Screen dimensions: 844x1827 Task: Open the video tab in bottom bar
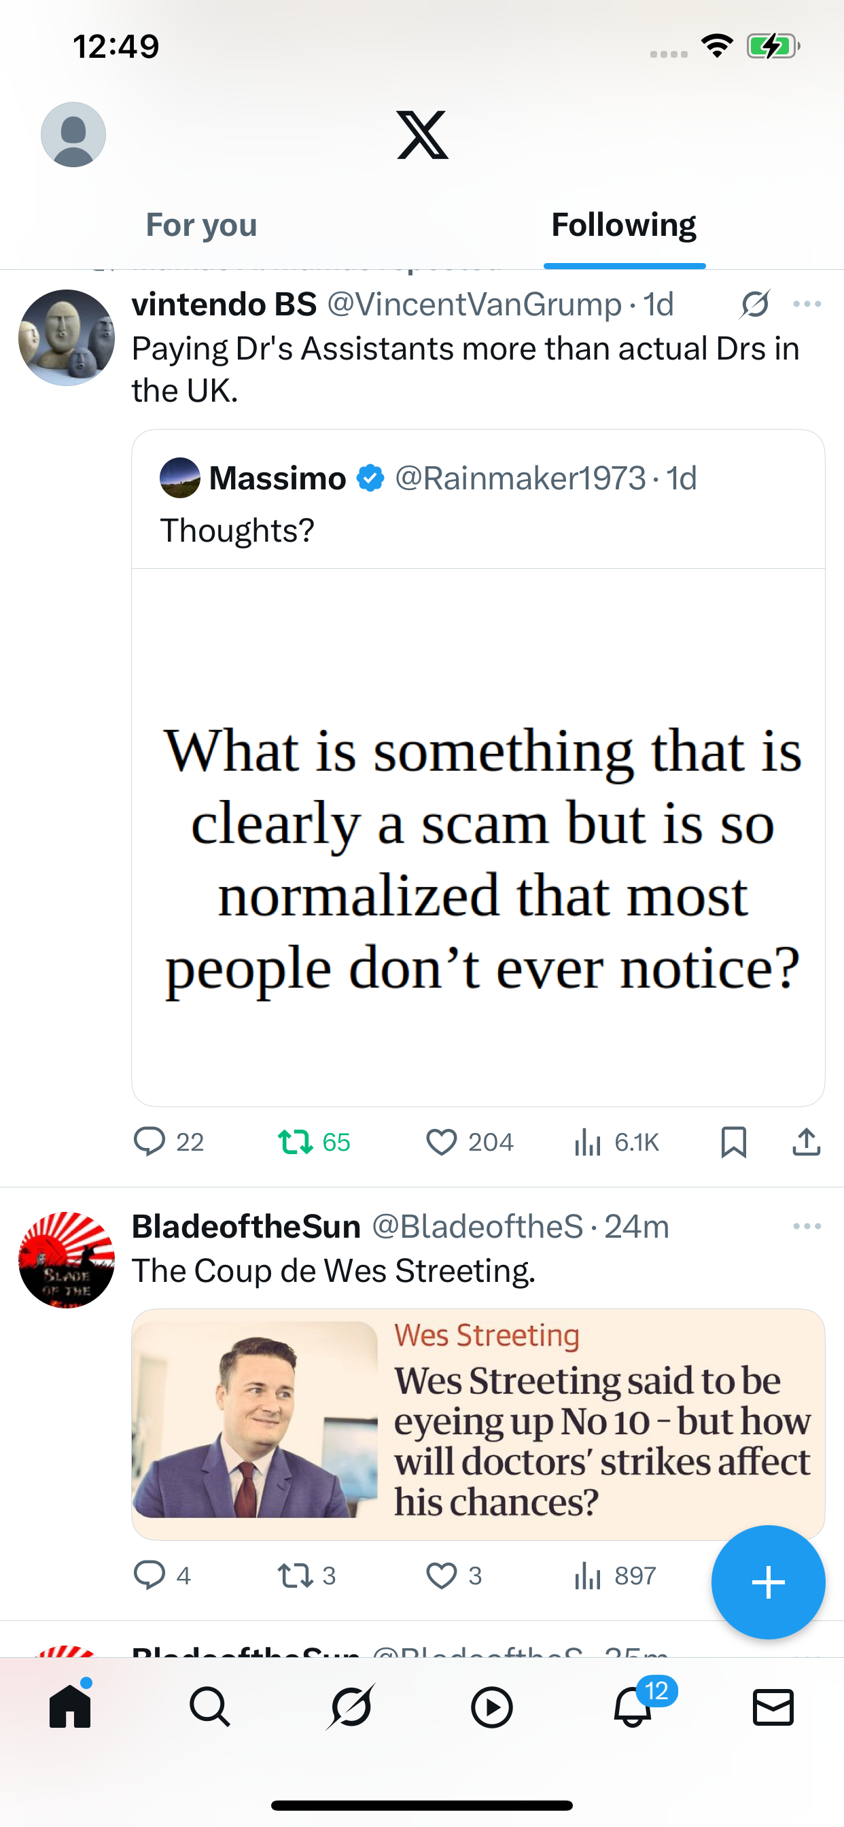point(491,1707)
